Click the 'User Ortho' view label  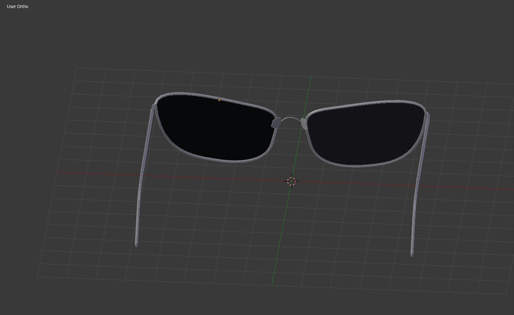click(18, 6)
